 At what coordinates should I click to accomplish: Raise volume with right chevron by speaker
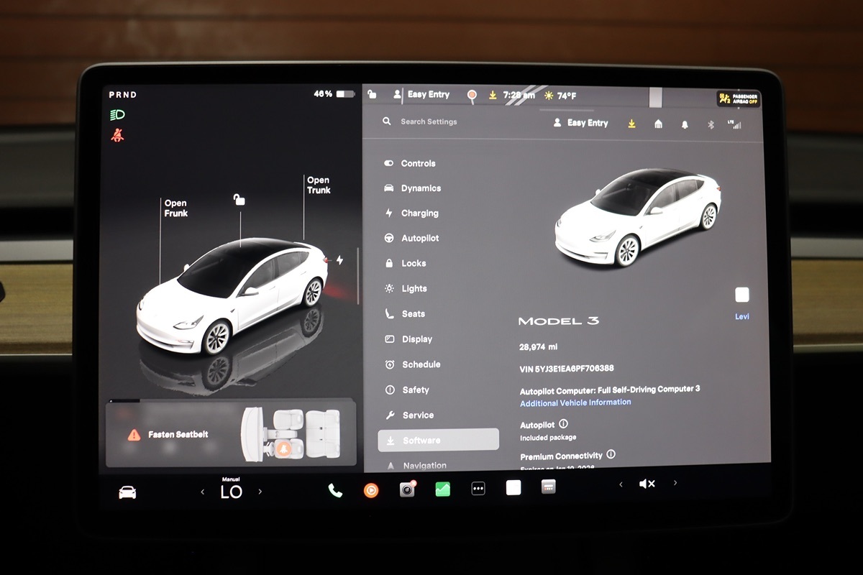pyautogui.click(x=675, y=484)
